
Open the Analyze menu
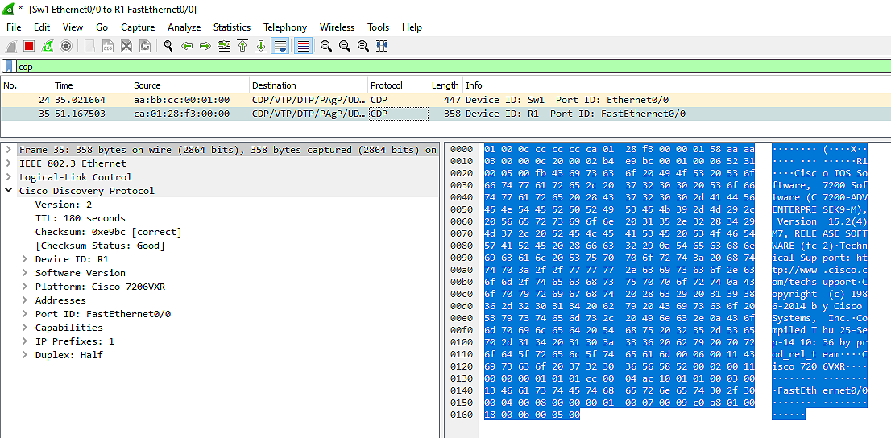[184, 27]
